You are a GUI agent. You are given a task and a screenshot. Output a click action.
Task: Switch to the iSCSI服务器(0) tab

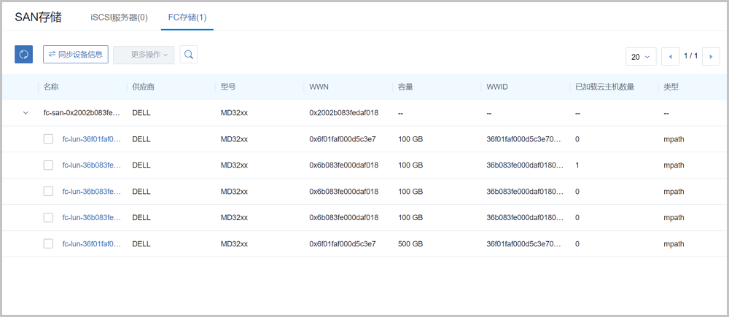(119, 17)
